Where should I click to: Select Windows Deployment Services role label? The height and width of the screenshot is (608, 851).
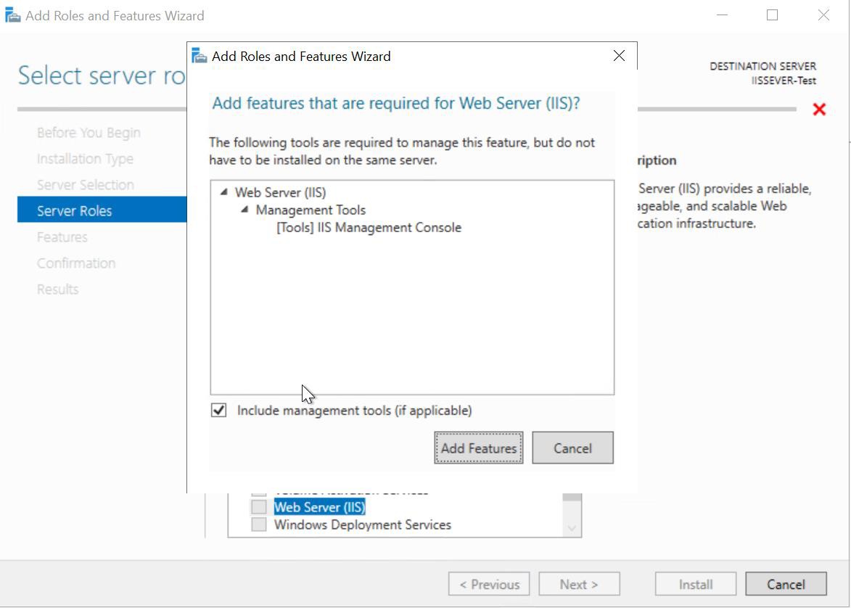363,525
